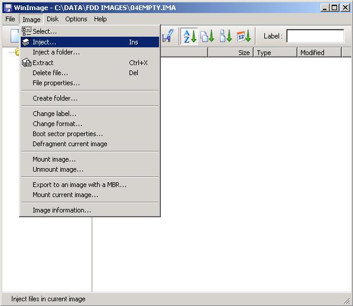Sort list by the Modified column header
Screen dimensions: 353x306
pyautogui.click(x=319, y=53)
